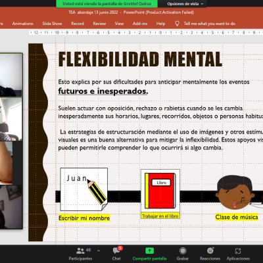The width and height of the screenshot is (263, 263).
Task: Select the singing boy music pictogram
Action: tap(235, 193)
